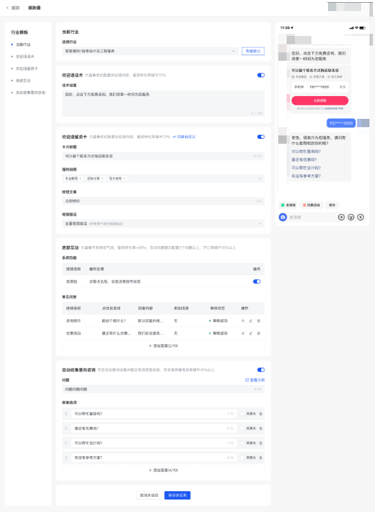Click drag handle of 可以帮忙设计吗? answer row
375x512 pixels.
pyautogui.click(x=66, y=443)
